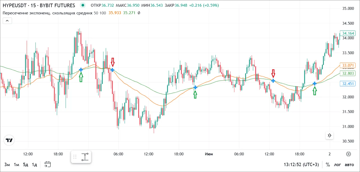360x172 pixels.
Task: Toggle percent scale mode
Action: point(328,165)
